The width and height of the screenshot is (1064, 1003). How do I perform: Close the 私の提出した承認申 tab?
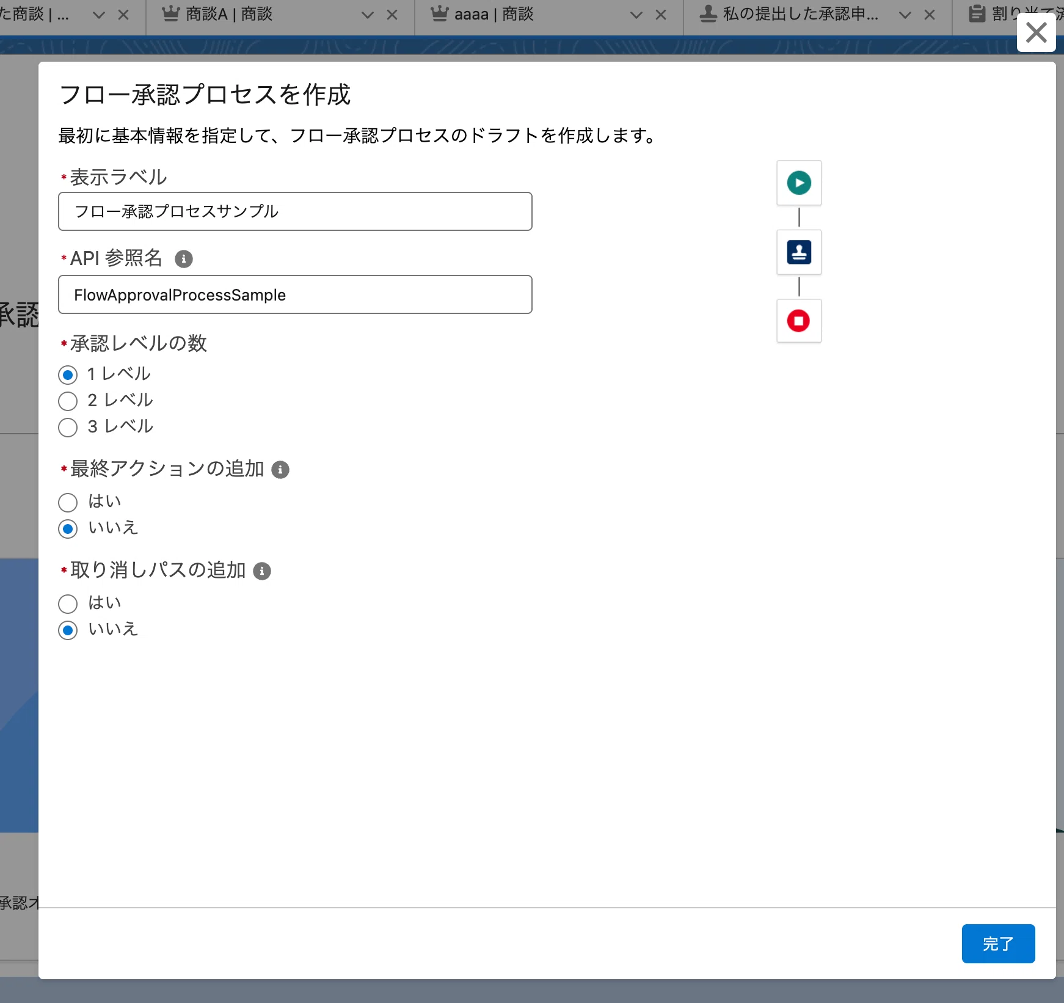(930, 15)
